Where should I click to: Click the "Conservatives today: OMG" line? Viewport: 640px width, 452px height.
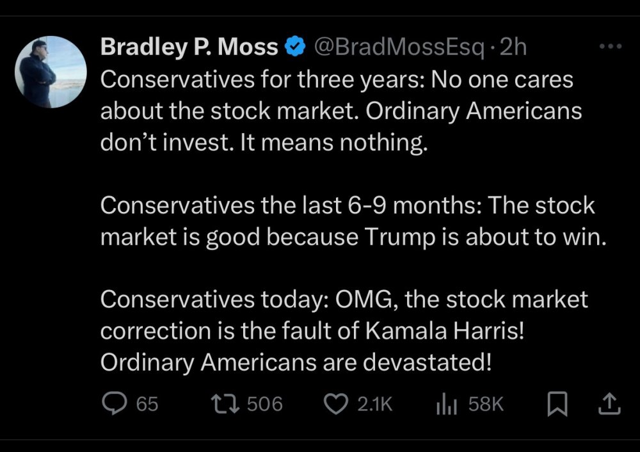click(x=344, y=300)
